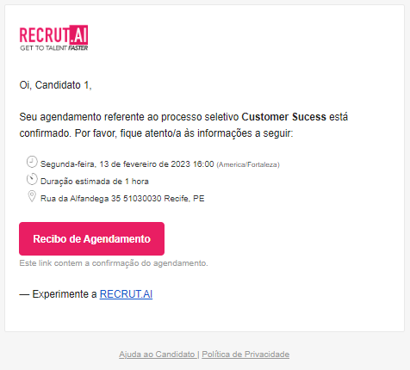Click the .AI part of the logo
The height and width of the screenshot is (370, 410).
(x=78, y=34)
